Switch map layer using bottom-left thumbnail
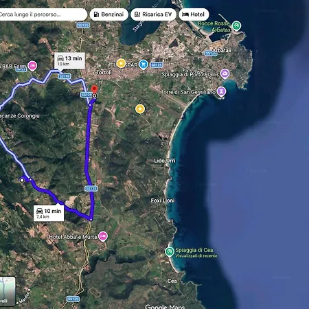 point(8,291)
